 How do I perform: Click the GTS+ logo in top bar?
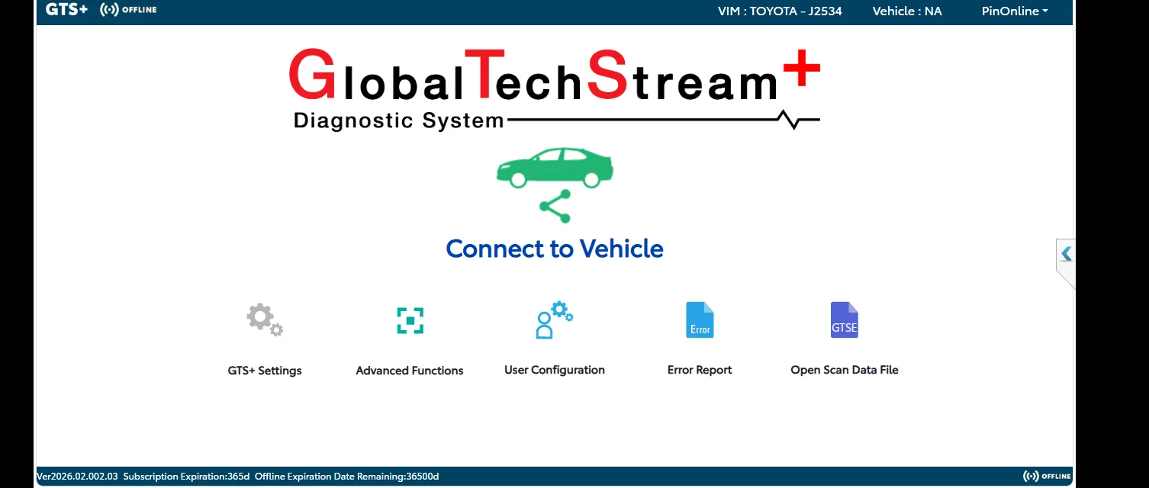(x=66, y=10)
